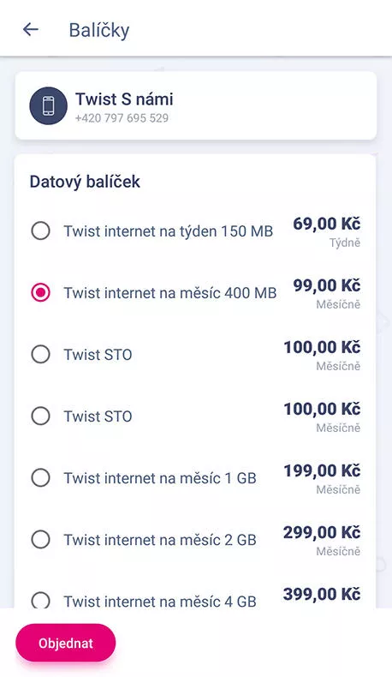Image resolution: width=392 pixels, height=677 pixels.
Task: Open the Twist S námi account card
Action: 196,105
